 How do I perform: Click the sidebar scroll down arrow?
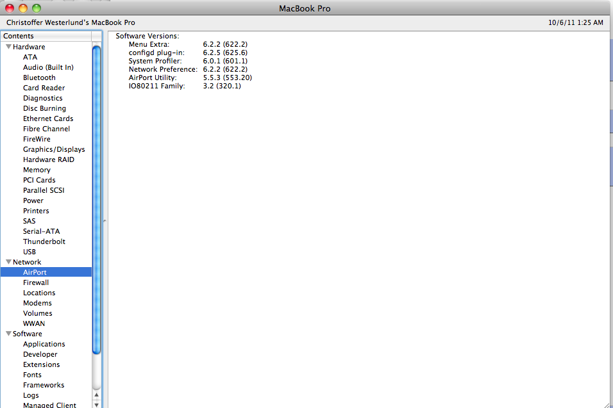[x=97, y=405]
